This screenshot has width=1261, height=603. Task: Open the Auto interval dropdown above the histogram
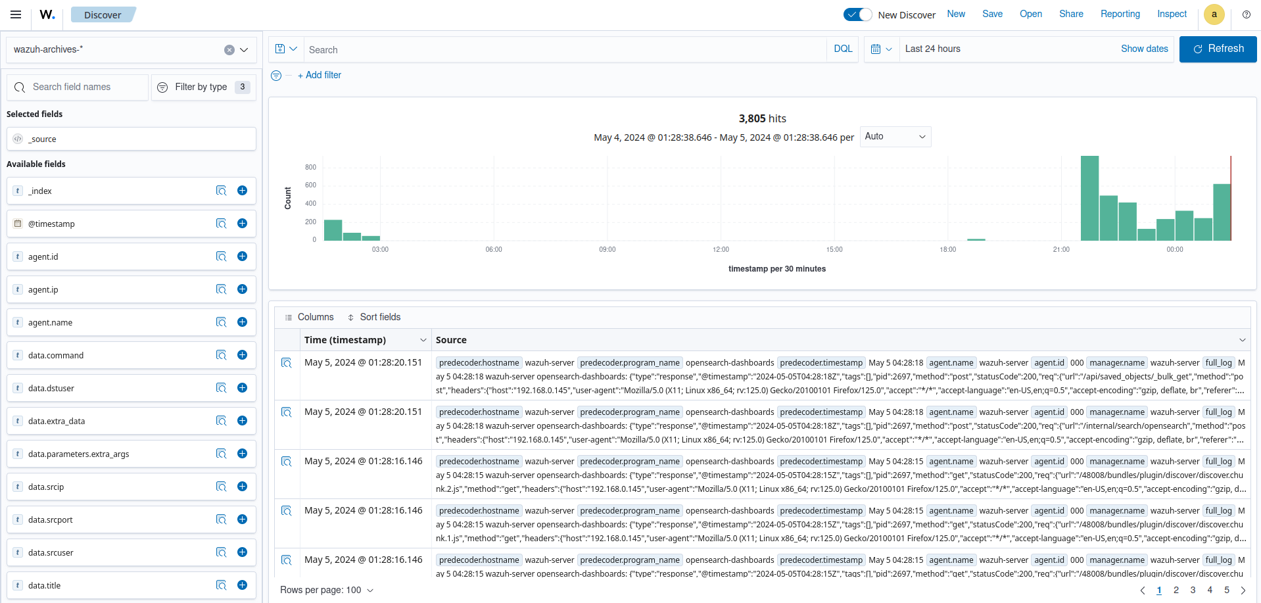pyautogui.click(x=895, y=136)
